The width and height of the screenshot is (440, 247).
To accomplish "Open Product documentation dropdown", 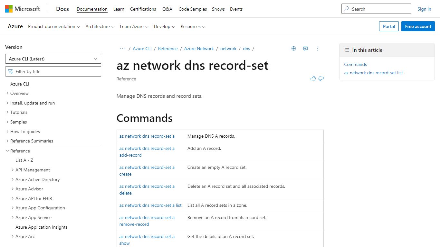I will click(x=54, y=26).
